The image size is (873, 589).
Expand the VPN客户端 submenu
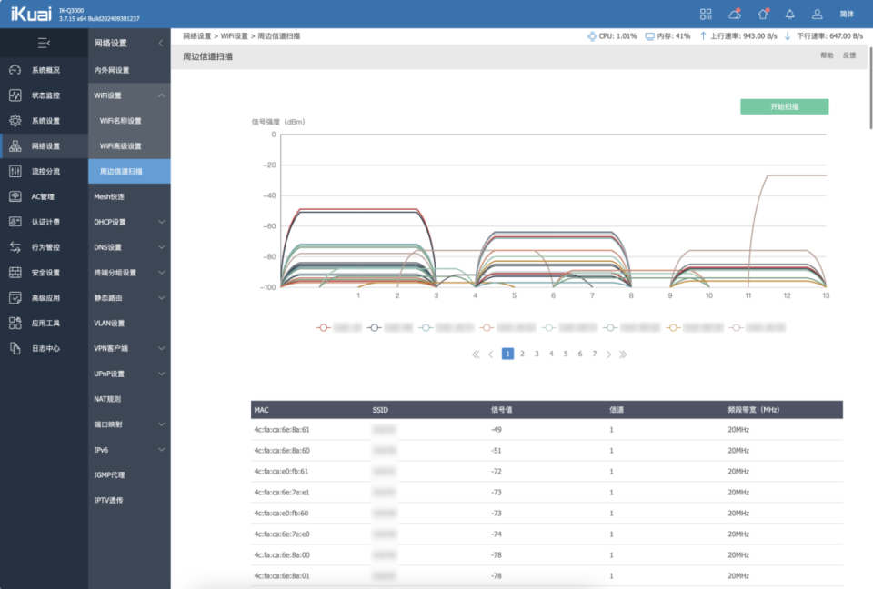pos(161,348)
